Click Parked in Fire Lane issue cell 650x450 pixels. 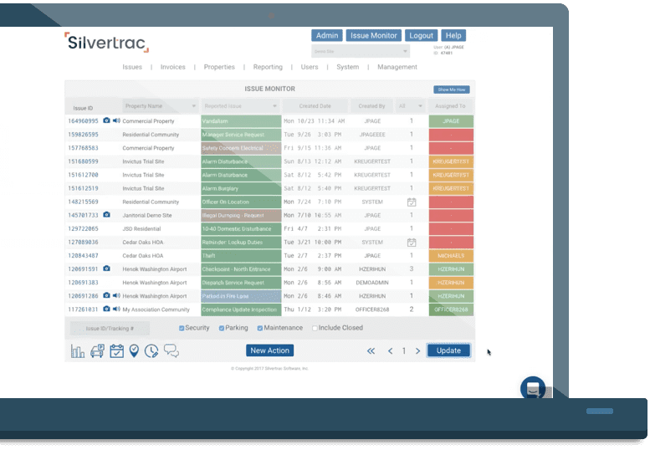point(241,296)
